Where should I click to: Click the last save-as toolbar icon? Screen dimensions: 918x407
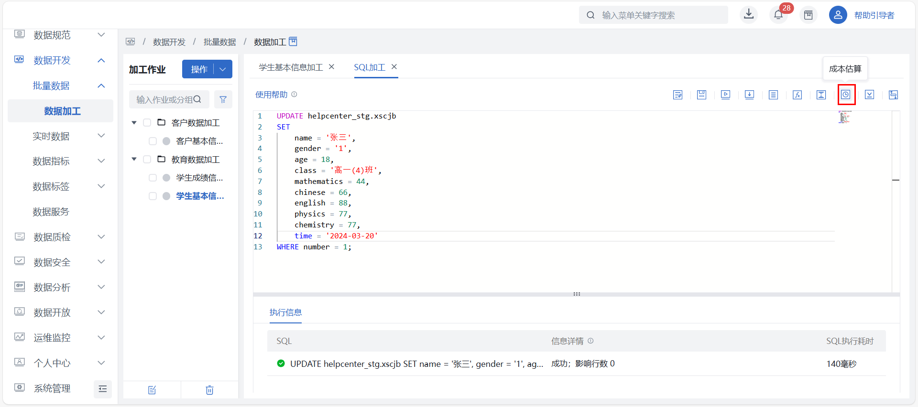(x=893, y=95)
